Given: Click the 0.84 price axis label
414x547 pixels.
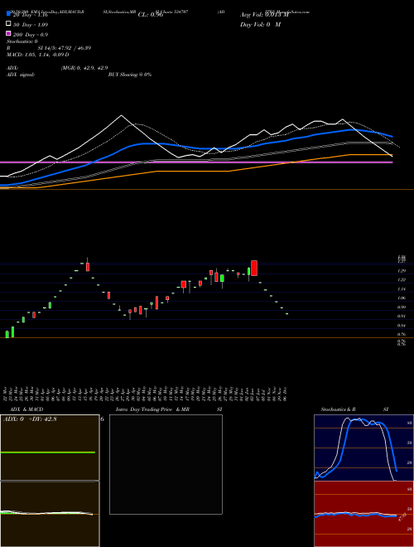Looking at the screenshot, I should pos(401,326).
